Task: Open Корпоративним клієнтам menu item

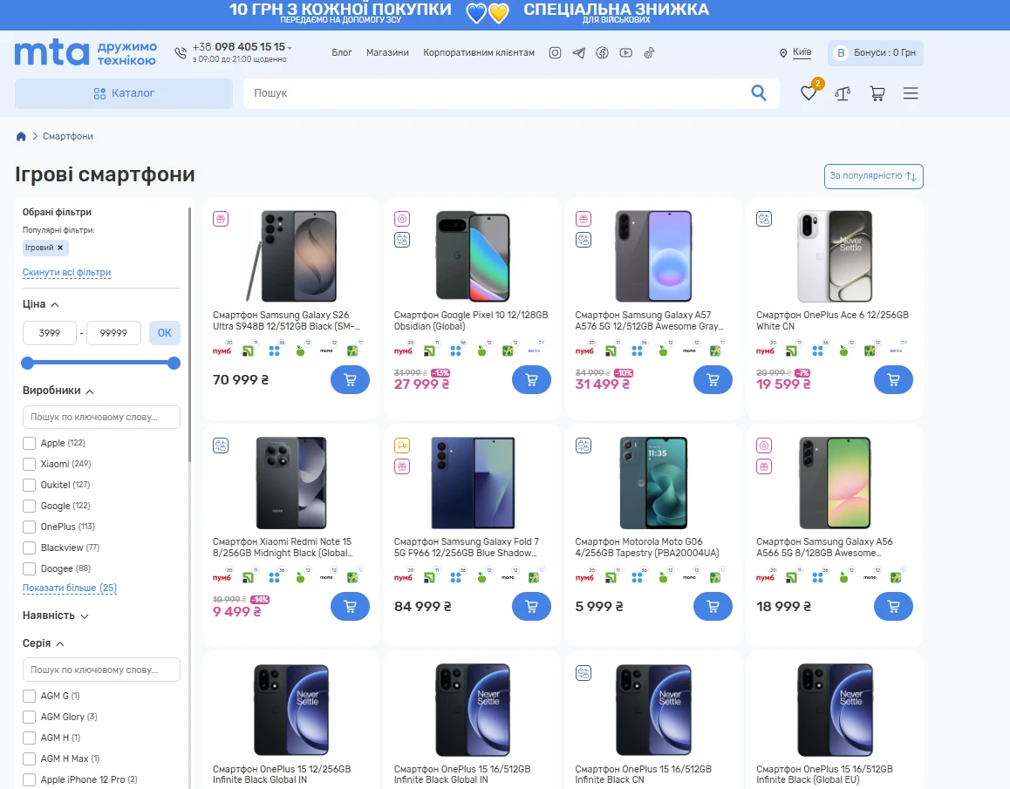Action: [479, 53]
